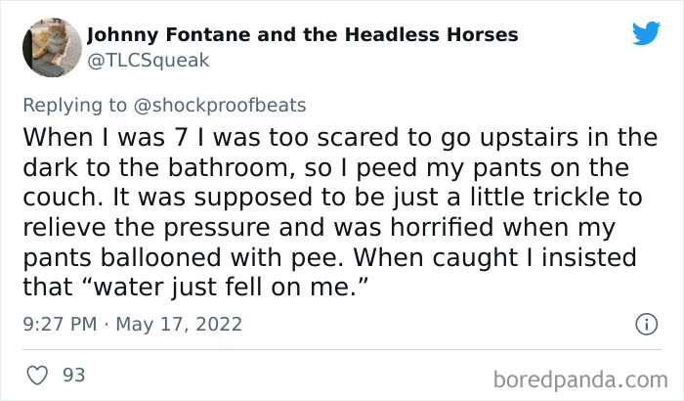This screenshot has height=401, width=684.
Task: Open Johnny Fontane and the Headless Horses profile name
Action: click(303, 36)
